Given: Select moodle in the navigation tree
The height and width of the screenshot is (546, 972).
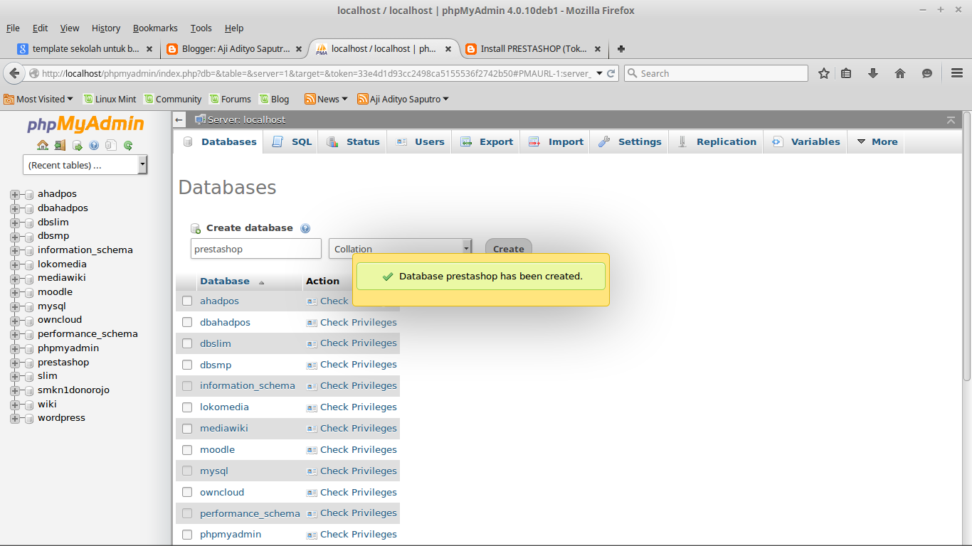Looking at the screenshot, I should 55,292.
